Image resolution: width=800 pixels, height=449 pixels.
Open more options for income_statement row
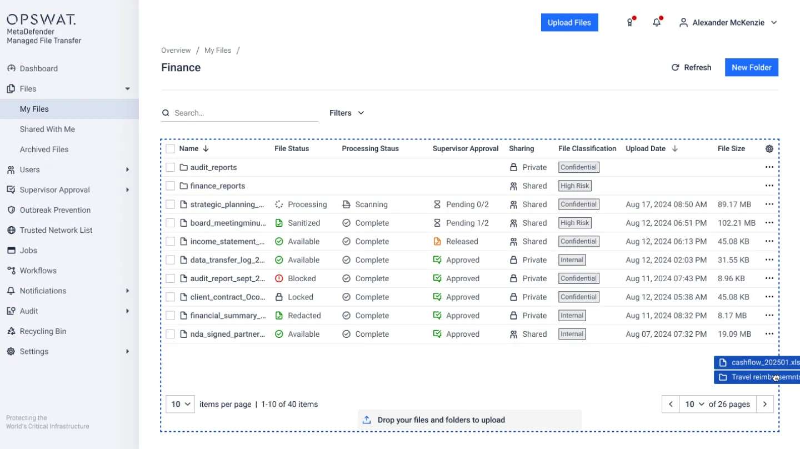769,242
